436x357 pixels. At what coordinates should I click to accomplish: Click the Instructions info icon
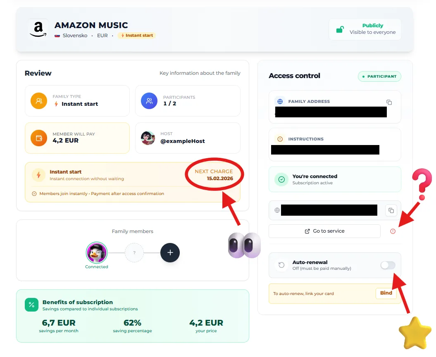pos(280,139)
